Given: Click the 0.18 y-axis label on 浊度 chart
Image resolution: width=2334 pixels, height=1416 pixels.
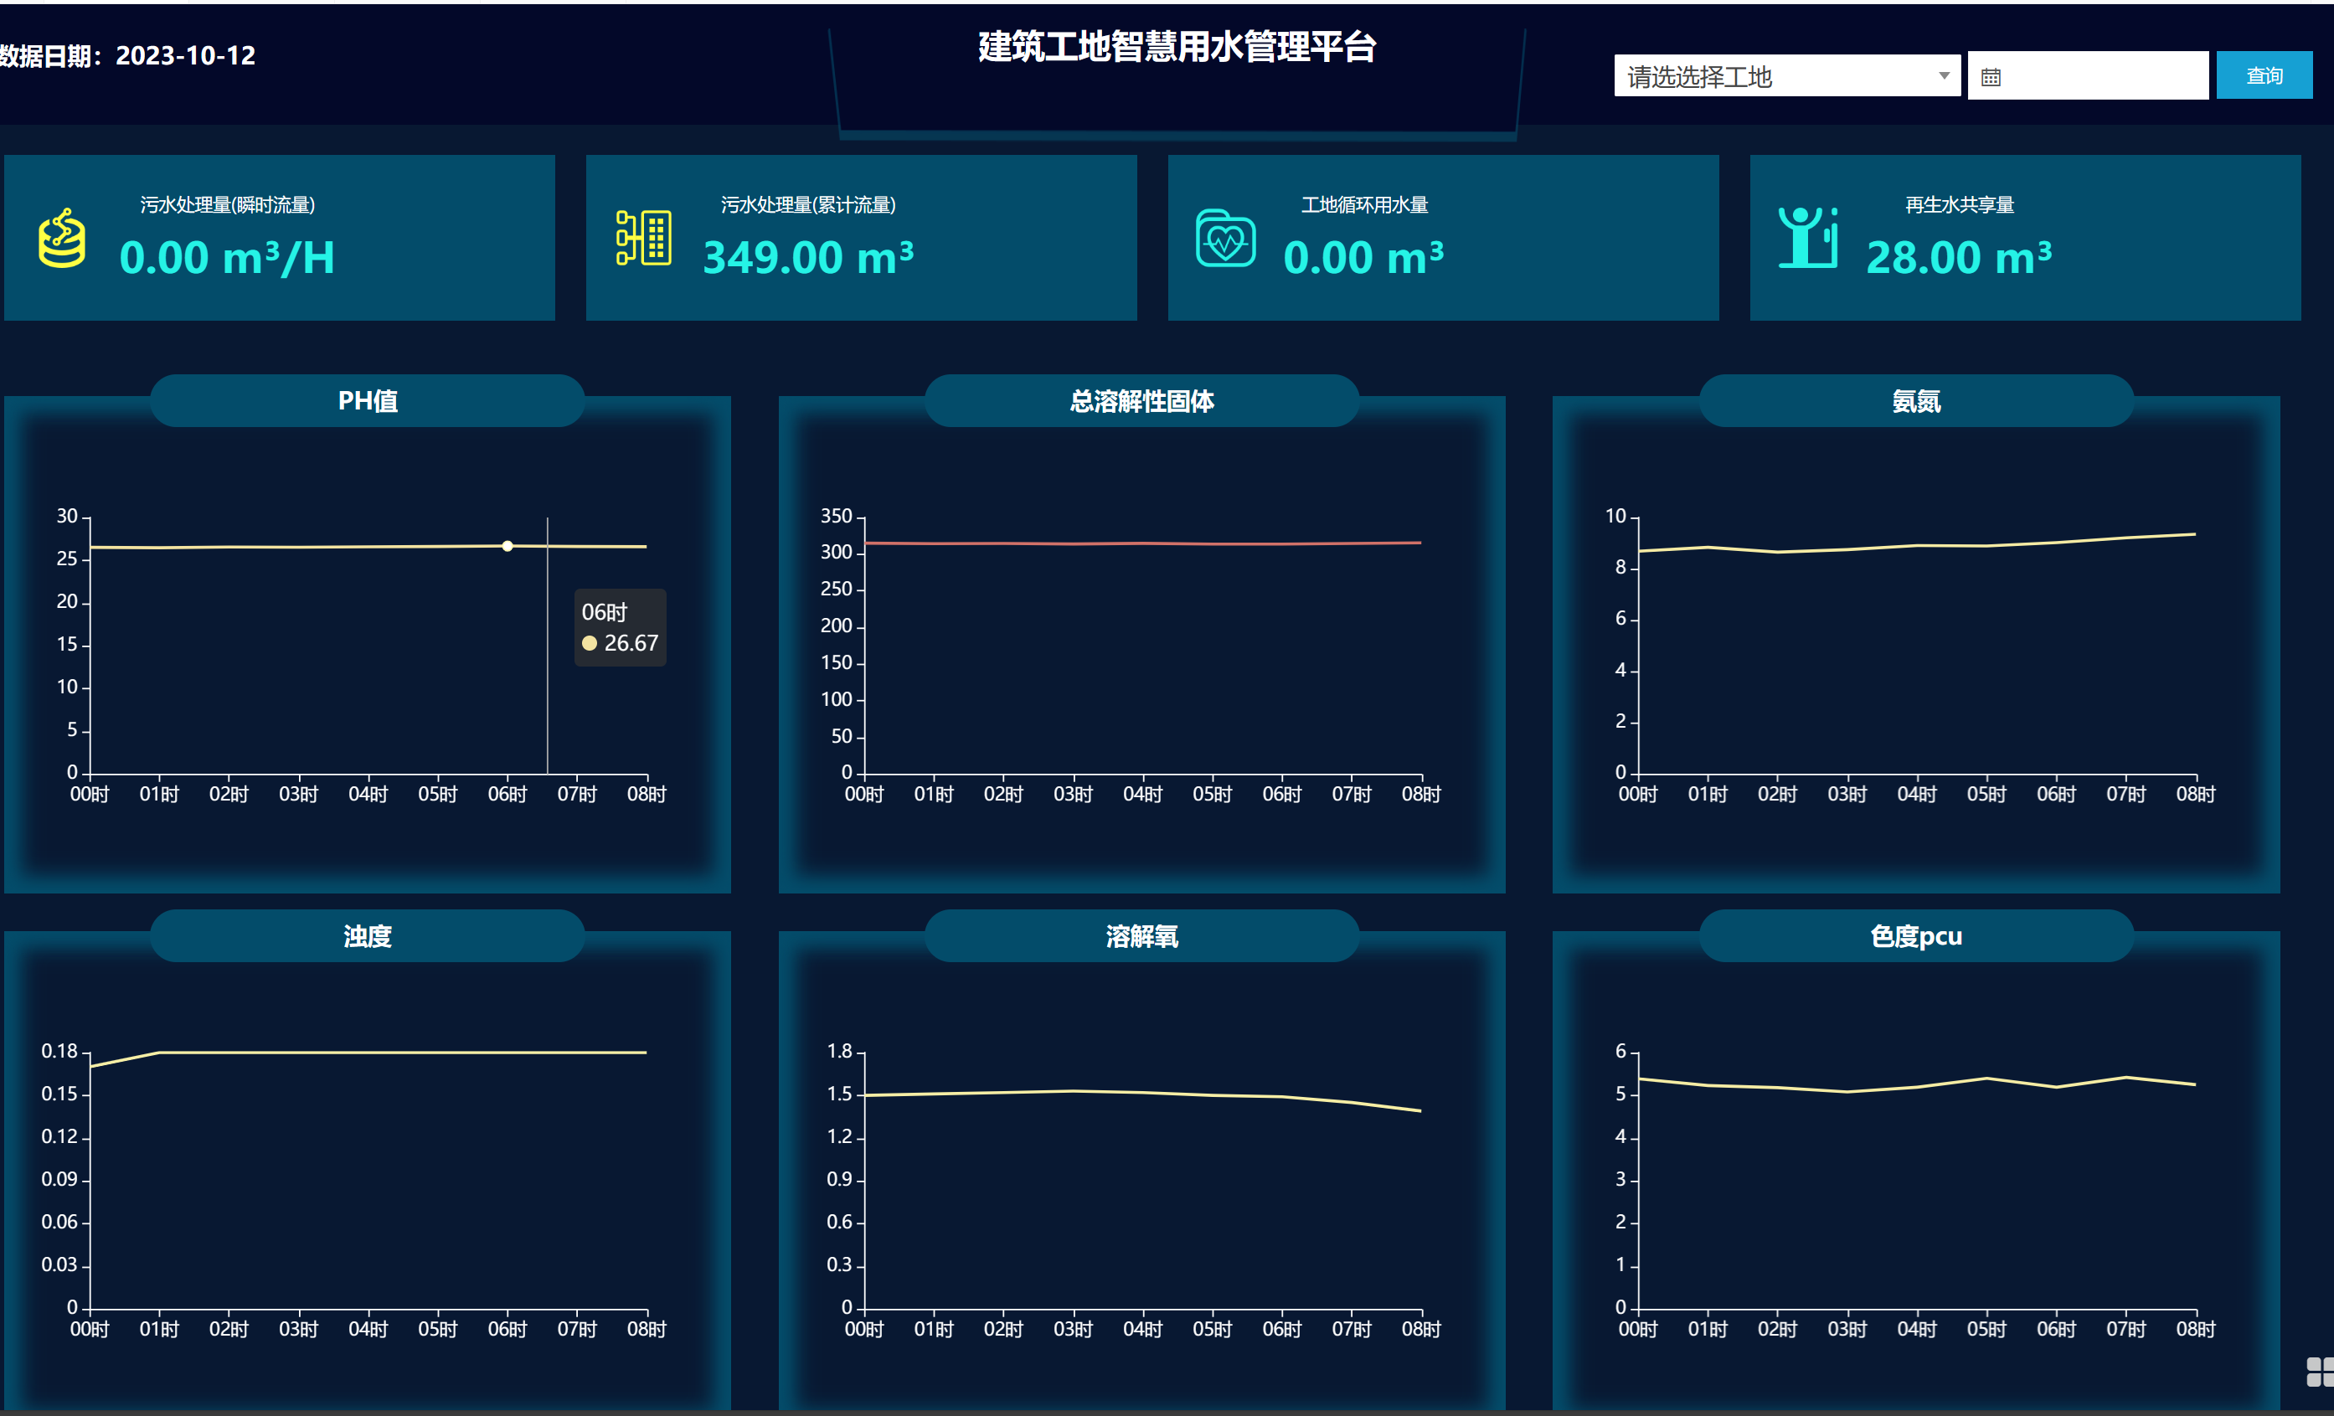Looking at the screenshot, I should click(59, 1052).
